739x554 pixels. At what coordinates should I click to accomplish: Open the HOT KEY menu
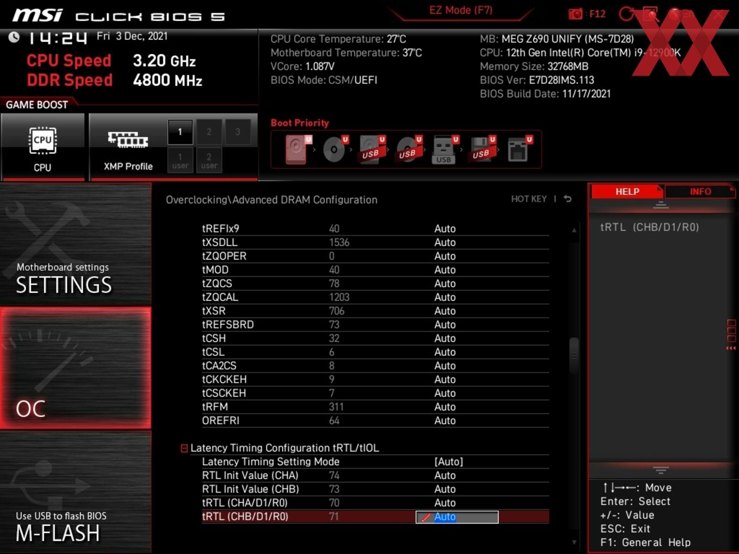coord(529,199)
